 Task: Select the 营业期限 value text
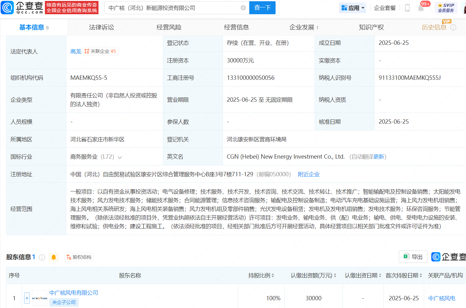(260, 100)
